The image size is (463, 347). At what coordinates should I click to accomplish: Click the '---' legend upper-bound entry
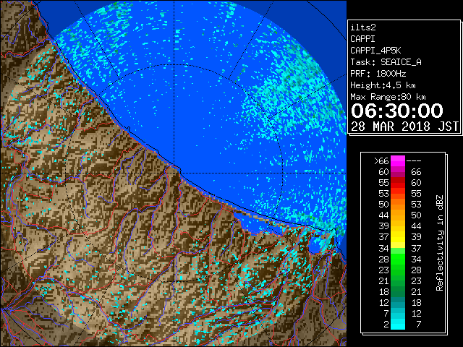point(414,161)
